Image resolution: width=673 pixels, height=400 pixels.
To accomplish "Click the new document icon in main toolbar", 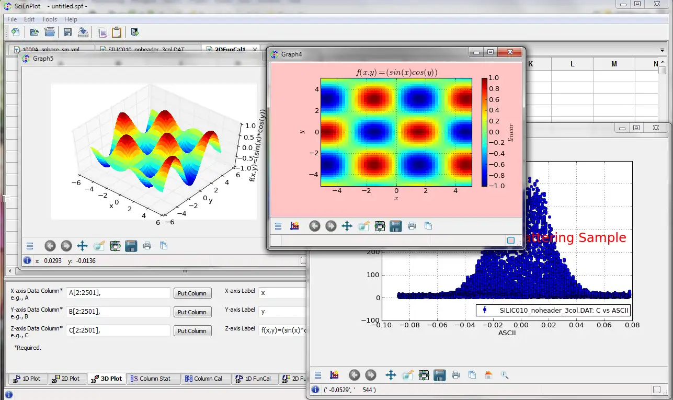I will coord(16,32).
